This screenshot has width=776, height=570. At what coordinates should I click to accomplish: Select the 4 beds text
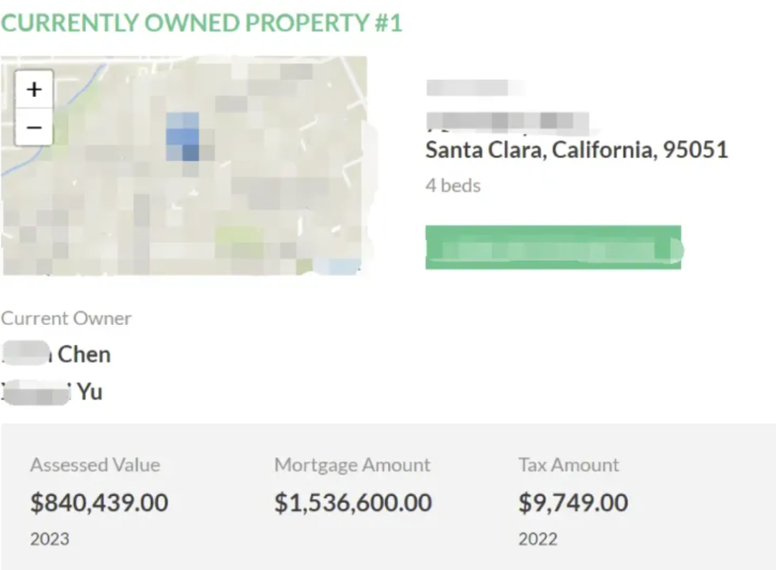pyautogui.click(x=453, y=185)
